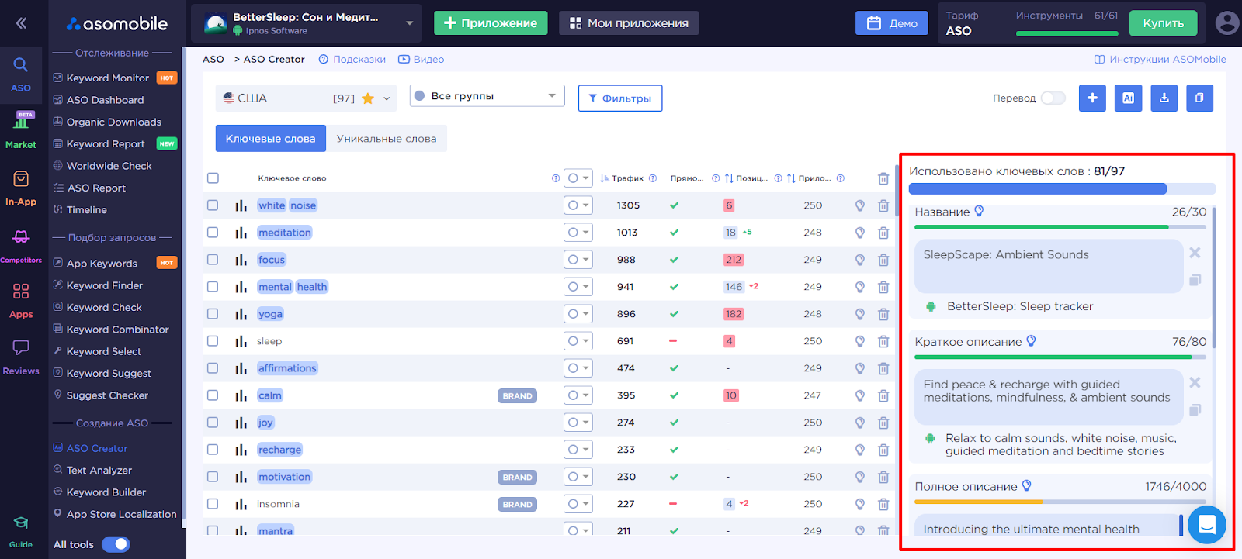The height and width of the screenshot is (559, 1242).
Task: Click the Фильтры button
Action: pyautogui.click(x=620, y=98)
